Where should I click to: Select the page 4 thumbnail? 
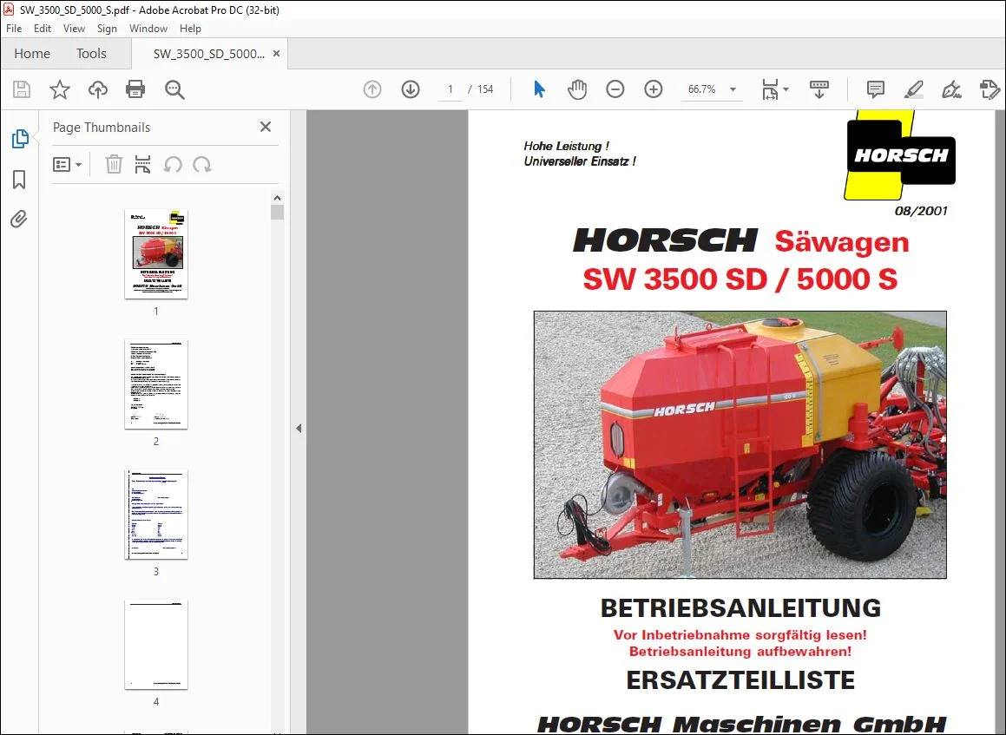click(156, 645)
